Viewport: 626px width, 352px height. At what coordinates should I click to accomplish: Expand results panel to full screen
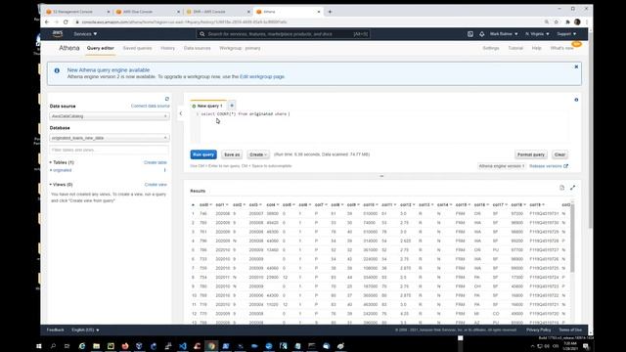click(x=572, y=188)
